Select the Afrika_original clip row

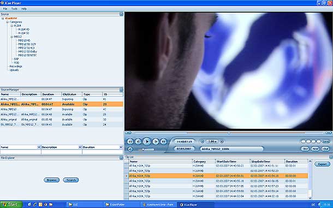coord(62,120)
